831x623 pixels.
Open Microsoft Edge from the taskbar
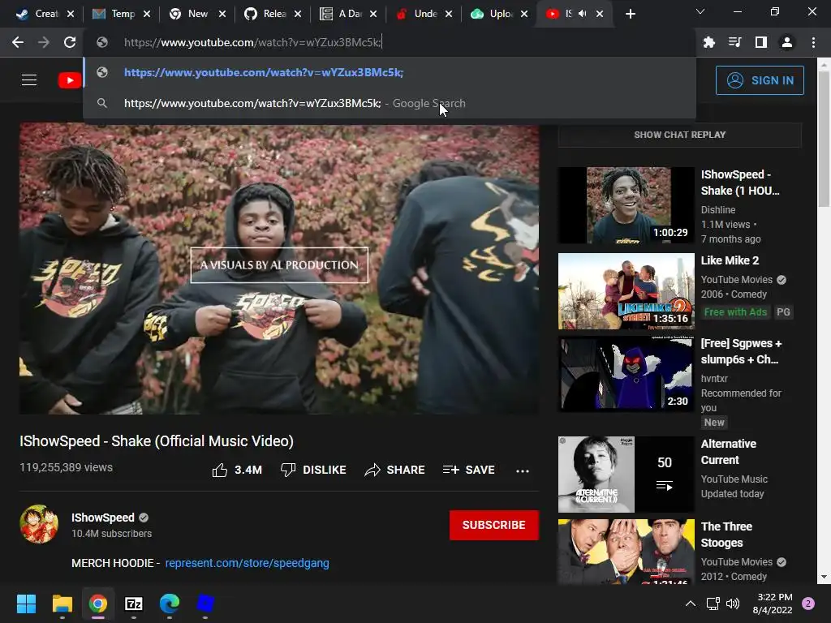click(x=170, y=604)
